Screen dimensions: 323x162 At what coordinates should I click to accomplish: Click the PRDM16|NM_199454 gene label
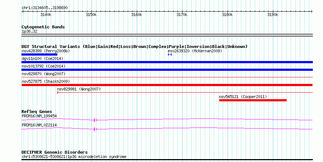click(39, 116)
